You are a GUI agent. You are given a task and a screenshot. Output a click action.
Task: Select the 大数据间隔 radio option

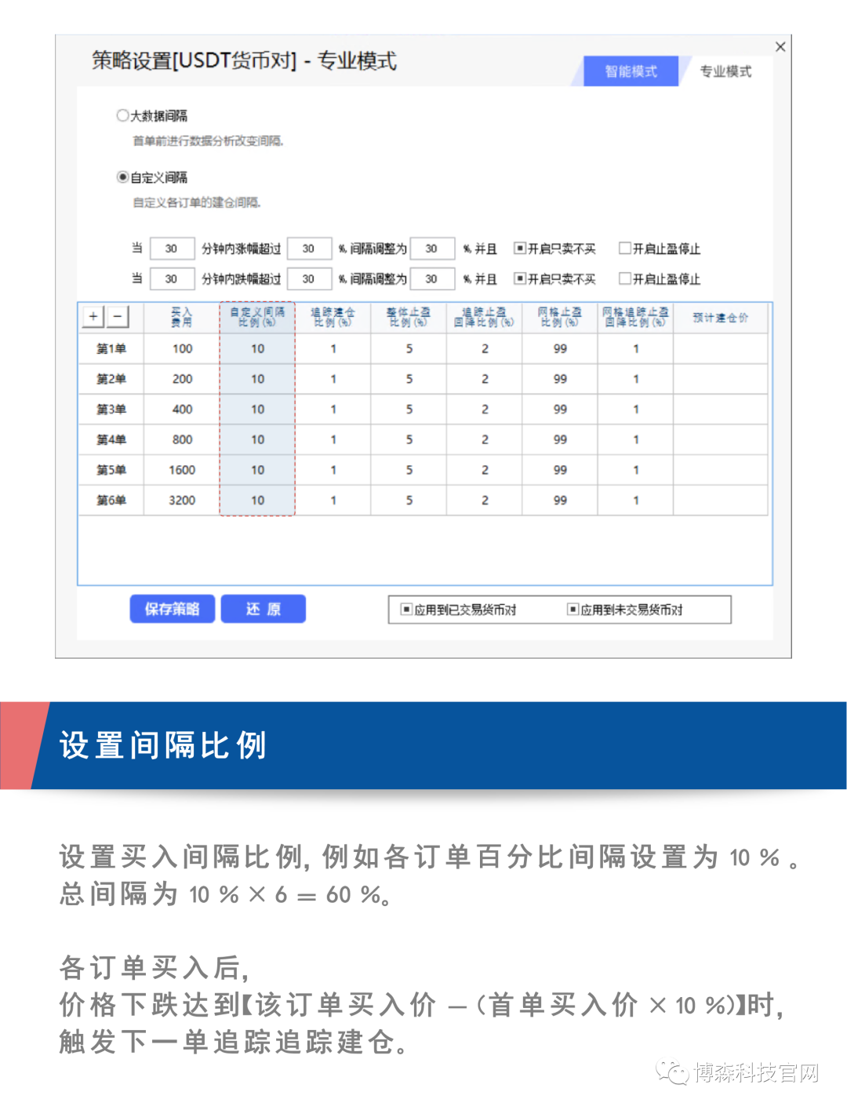point(123,115)
